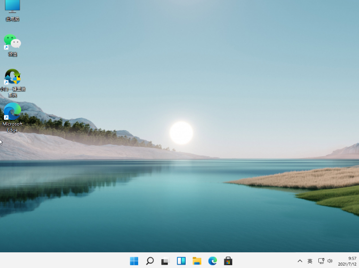
Task: Open Microsoft Store from the taskbar
Action: pos(228,261)
